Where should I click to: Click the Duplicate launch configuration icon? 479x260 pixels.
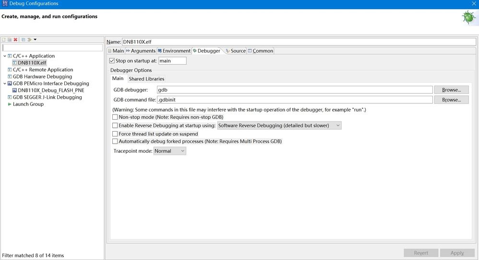(x=10, y=40)
